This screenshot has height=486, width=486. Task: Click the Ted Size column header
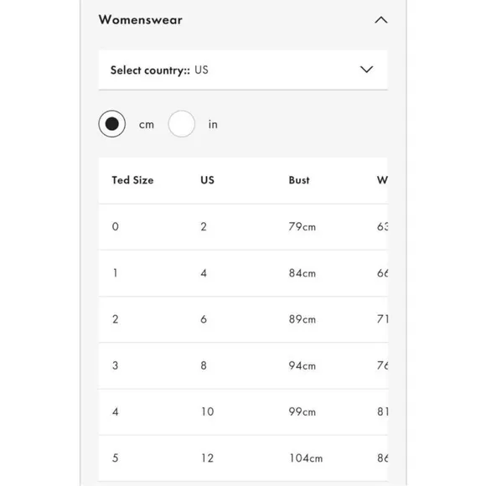click(x=132, y=180)
